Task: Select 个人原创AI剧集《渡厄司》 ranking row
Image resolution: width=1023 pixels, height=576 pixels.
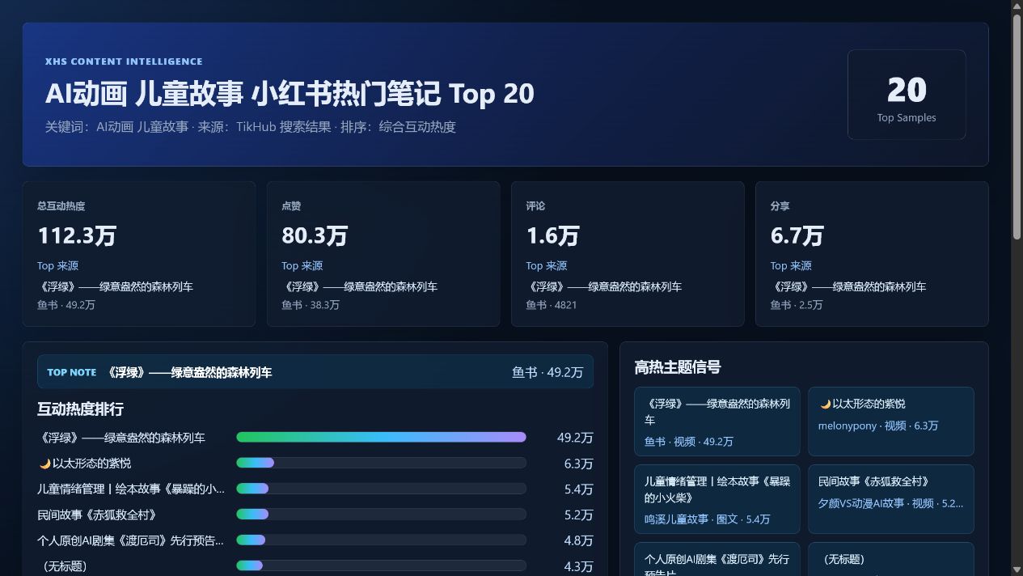Action: click(x=315, y=540)
